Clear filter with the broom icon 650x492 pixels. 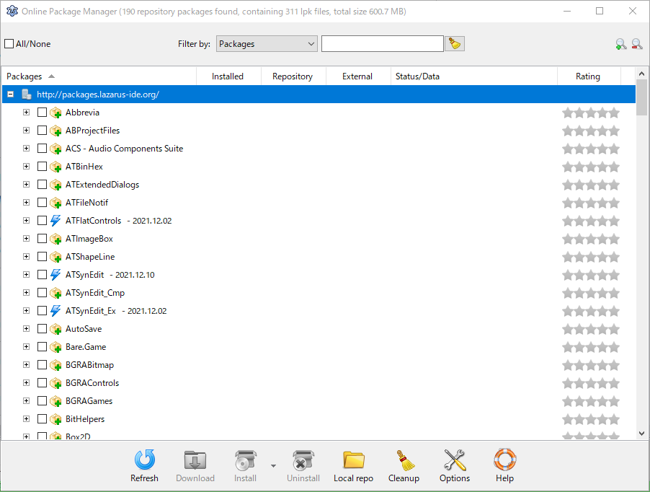[x=455, y=43]
